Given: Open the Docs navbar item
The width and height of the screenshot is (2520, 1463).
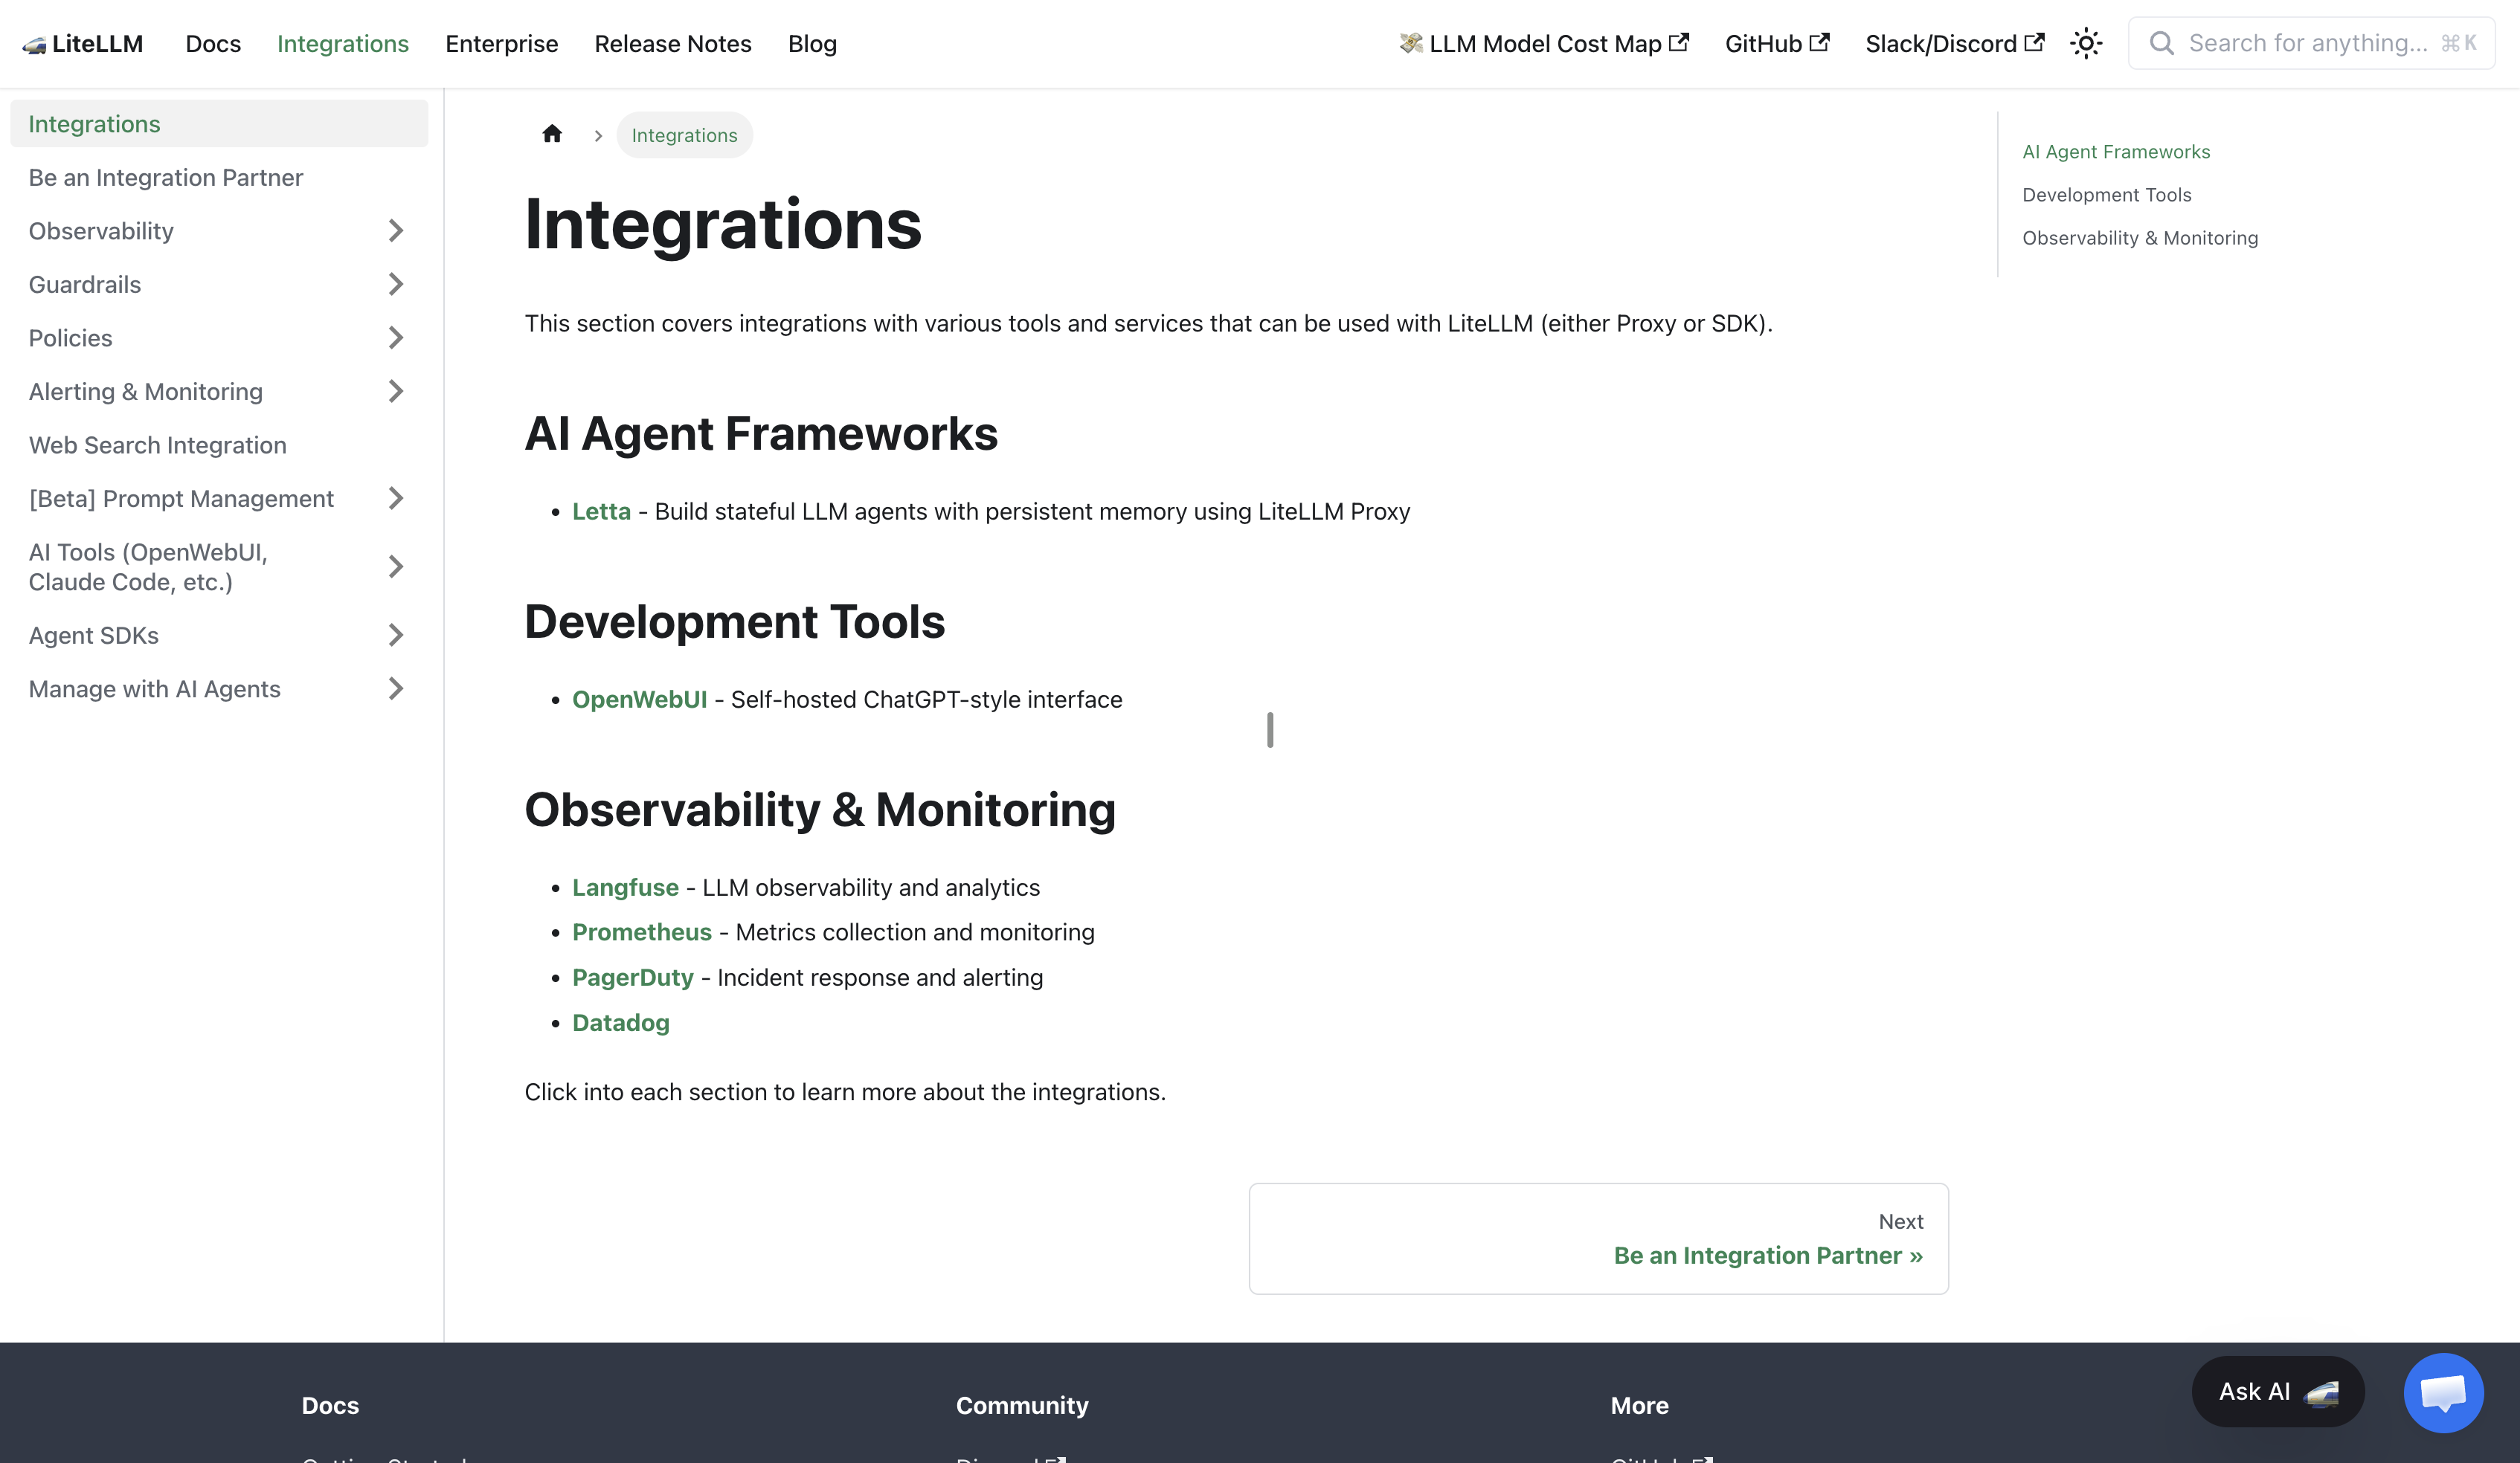Looking at the screenshot, I should pyautogui.click(x=213, y=44).
